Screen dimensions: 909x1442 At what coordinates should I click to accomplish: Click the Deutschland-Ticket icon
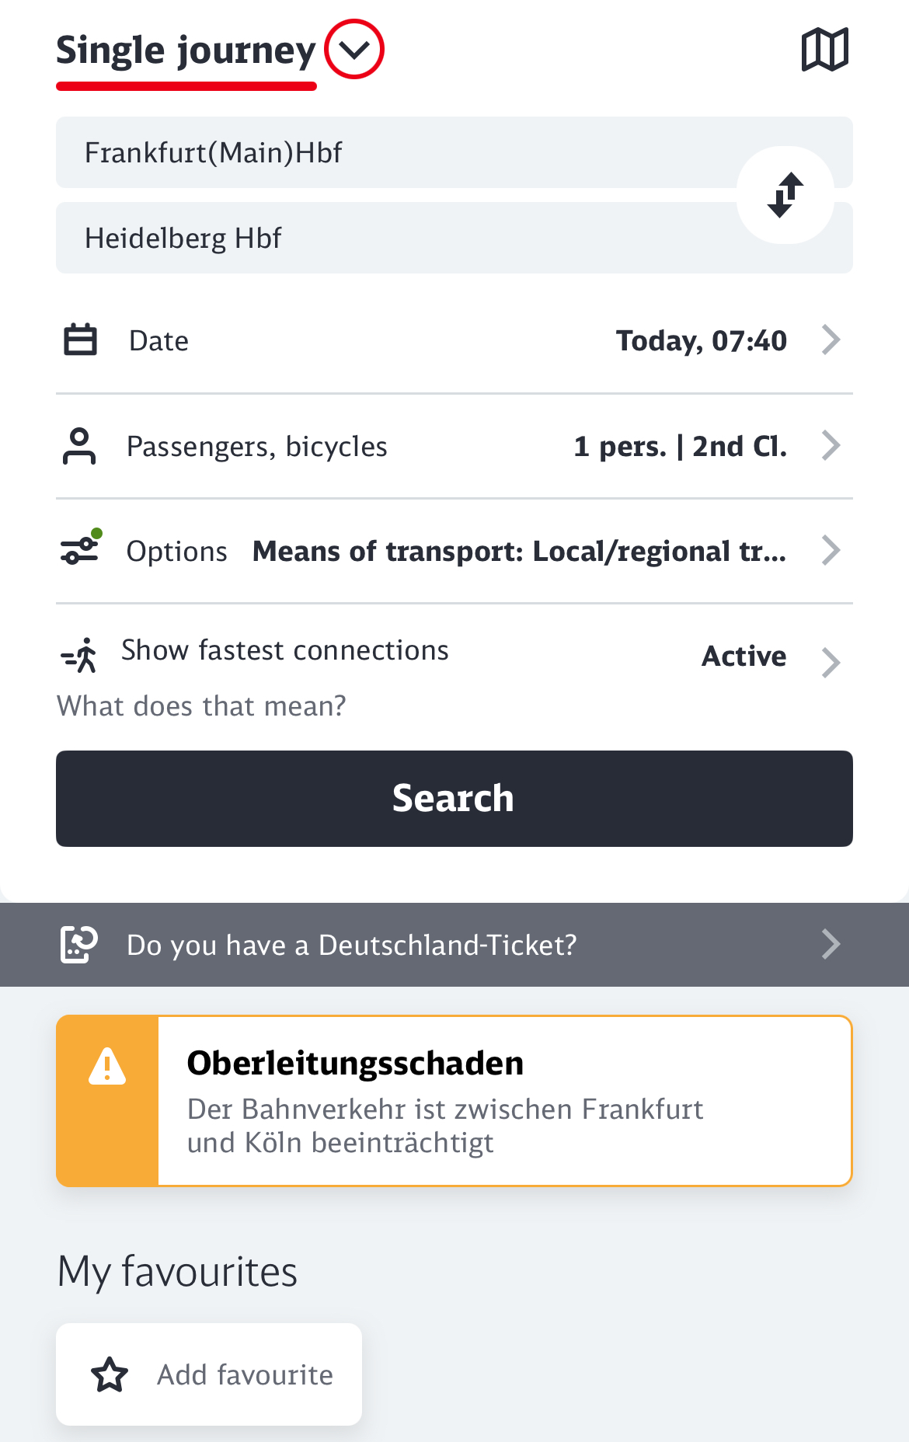(x=79, y=945)
